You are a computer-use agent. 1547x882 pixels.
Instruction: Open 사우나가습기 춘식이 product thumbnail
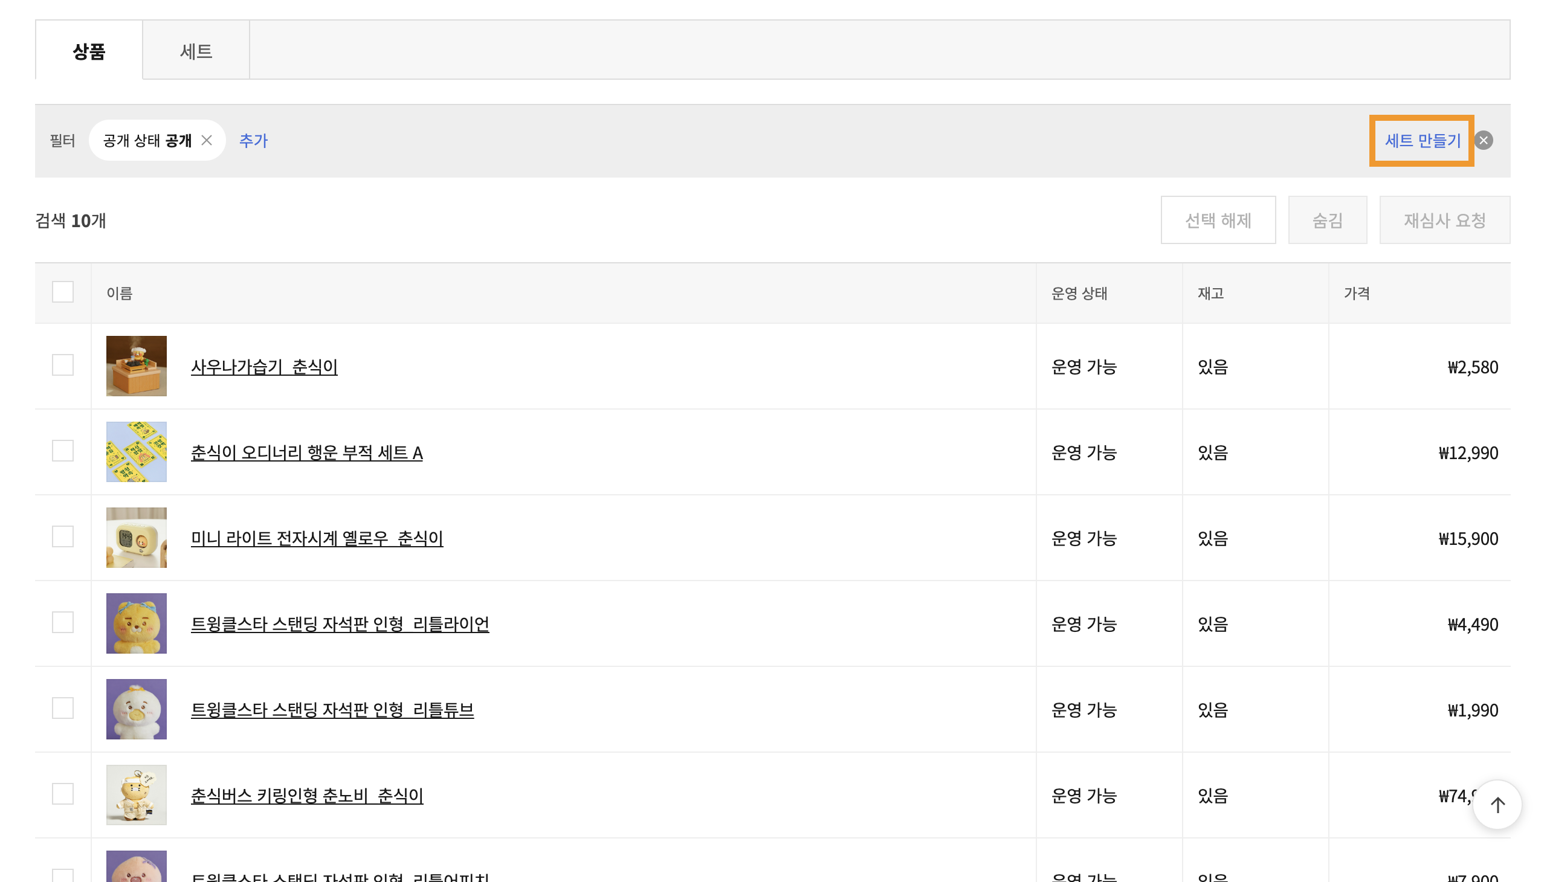tap(137, 366)
